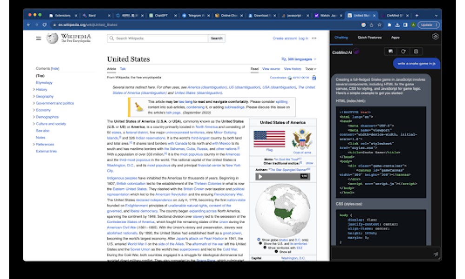Open the Wikipedia main menu hamburger icon
Image resolution: width=465 pixels, height=279 pixels.
click(39, 38)
